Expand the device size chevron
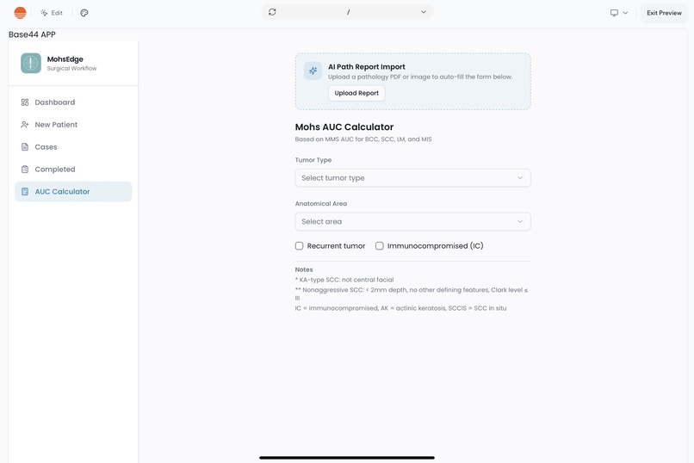The width and height of the screenshot is (694, 463). (x=625, y=13)
